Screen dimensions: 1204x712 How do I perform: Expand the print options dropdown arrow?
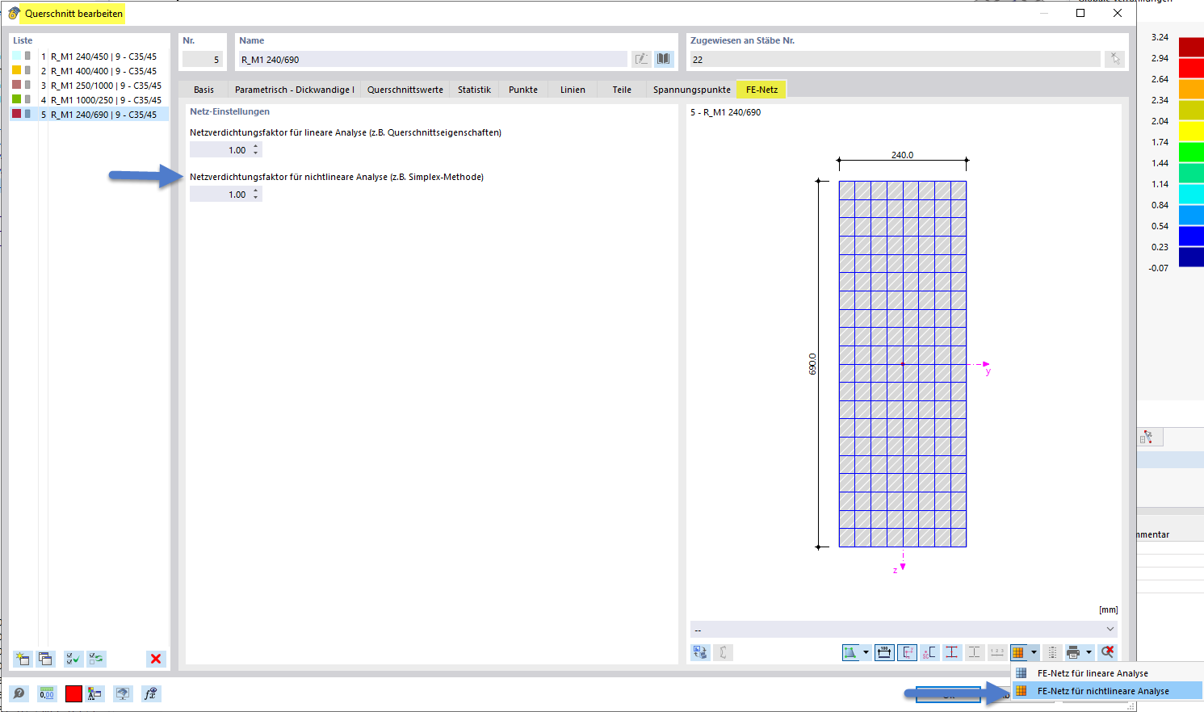tap(1089, 652)
